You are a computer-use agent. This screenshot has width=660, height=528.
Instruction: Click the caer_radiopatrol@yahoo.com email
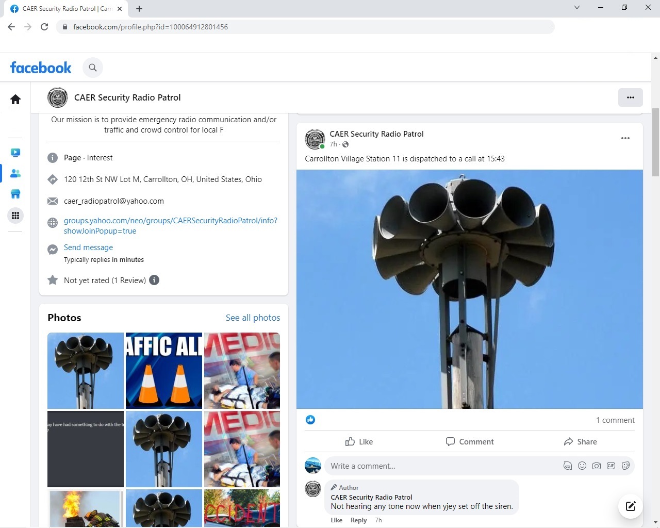point(114,201)
